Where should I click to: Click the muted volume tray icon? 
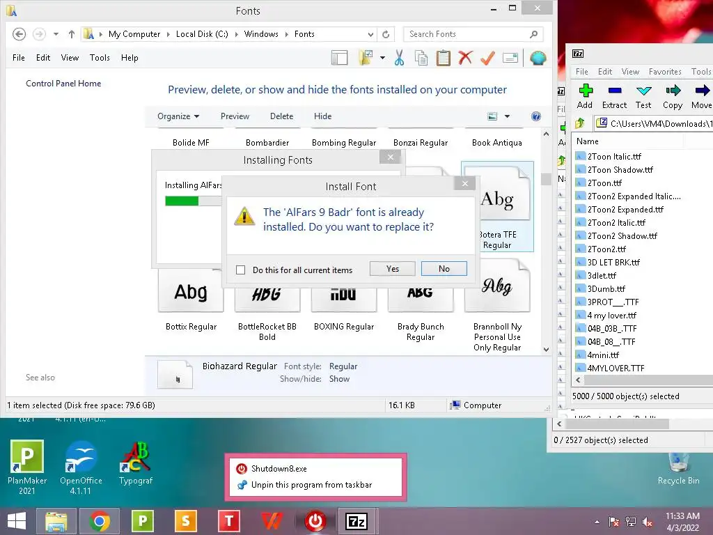648,522
